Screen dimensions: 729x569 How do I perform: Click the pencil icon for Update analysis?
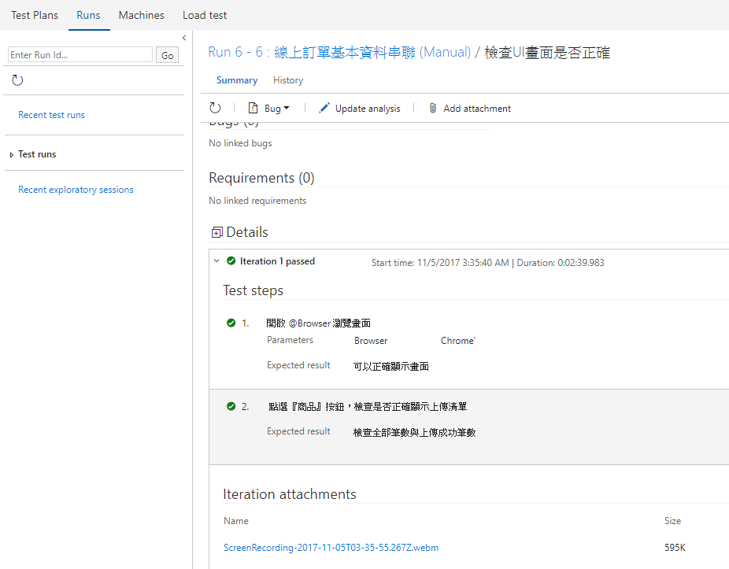click(x=324, y=108)
